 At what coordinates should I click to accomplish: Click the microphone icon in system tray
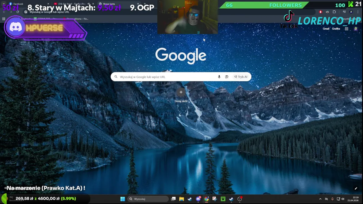pyautogui.click(x=332, y=199)
